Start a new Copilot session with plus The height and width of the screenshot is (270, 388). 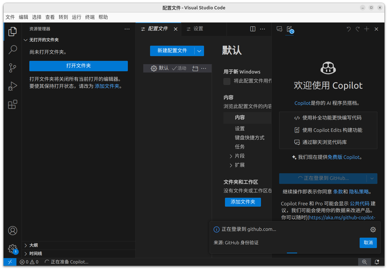pyautogui.click(x=367, y=29)
